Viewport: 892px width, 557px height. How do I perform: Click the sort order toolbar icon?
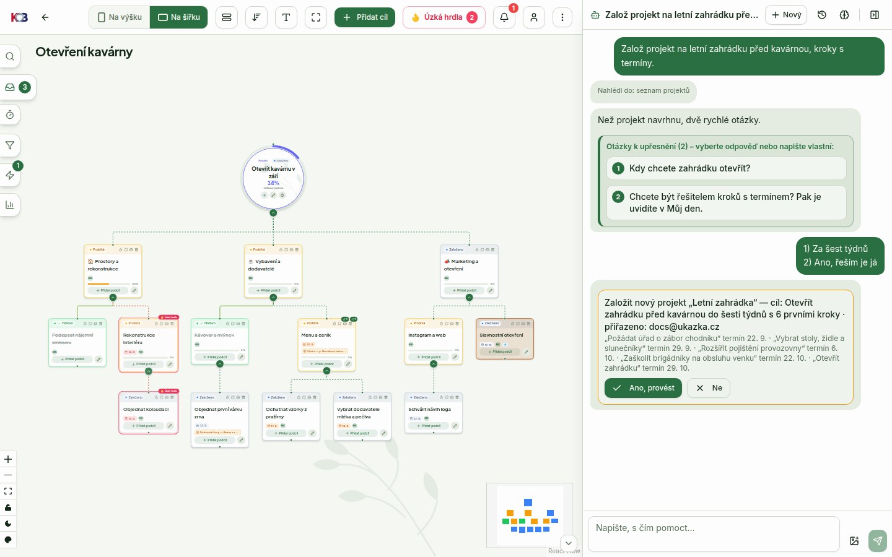256,17
